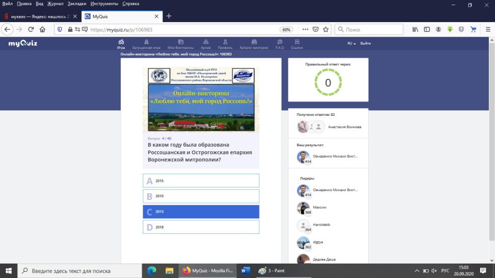The image size is (495, 278).
Task: Open the Закладки menu
Action: [x=77, y=4]
